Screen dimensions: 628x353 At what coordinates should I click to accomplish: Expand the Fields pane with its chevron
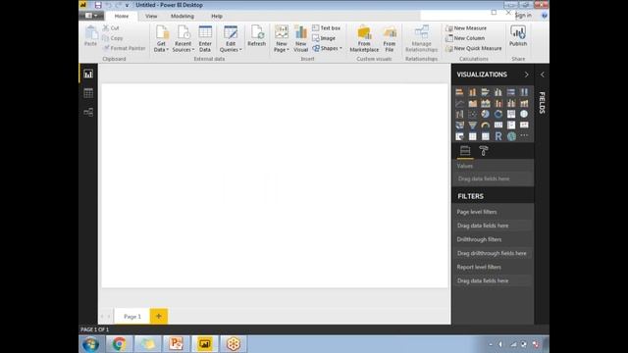[x=543, y=75]
